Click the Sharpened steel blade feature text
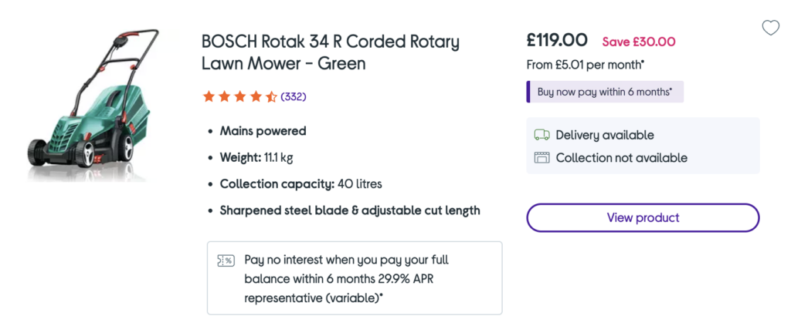Screen dimensions: 791x336 [x=350, y=210]
